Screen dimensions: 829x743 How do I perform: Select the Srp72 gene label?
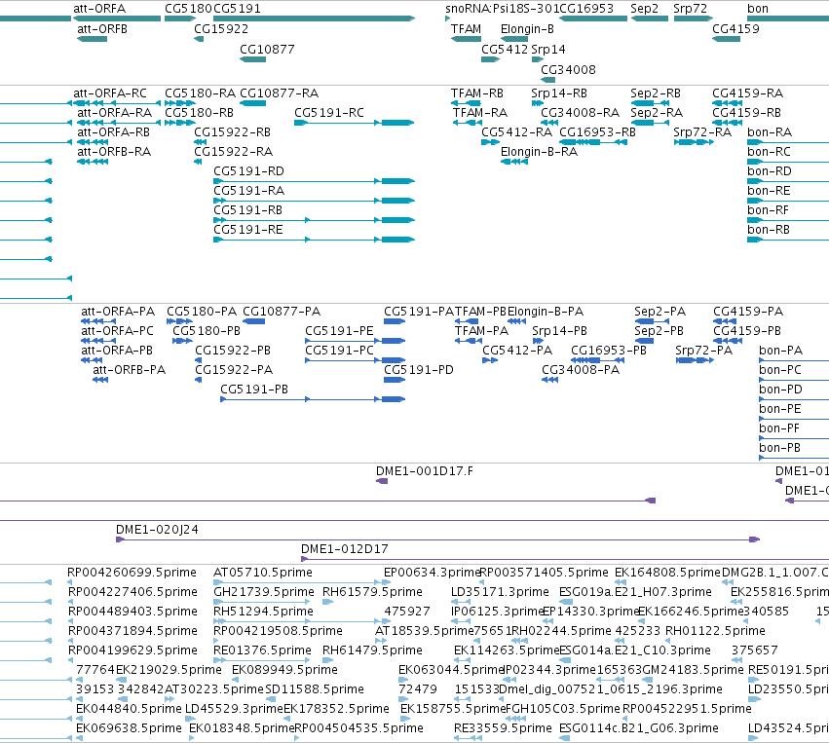tap(690, 9)
